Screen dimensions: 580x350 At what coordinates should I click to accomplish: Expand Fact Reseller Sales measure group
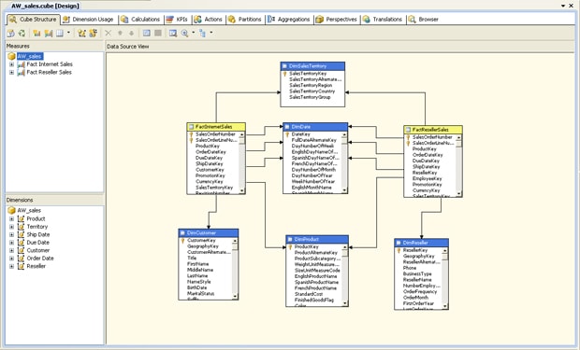pyautogui.click(x=11, y=73)
